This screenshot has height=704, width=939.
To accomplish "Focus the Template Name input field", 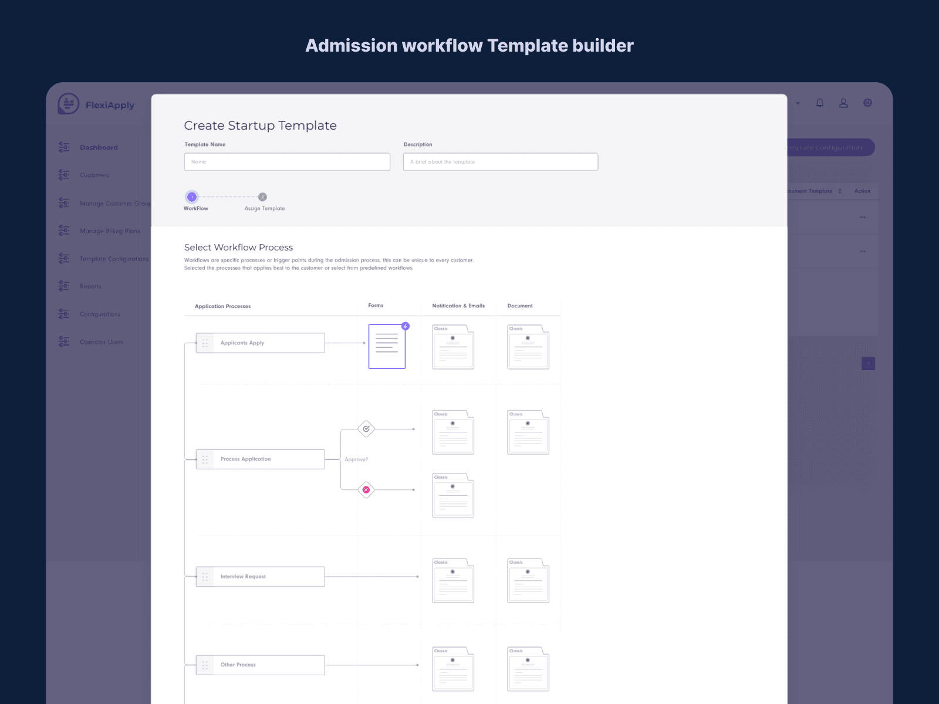I will point(287,162).
